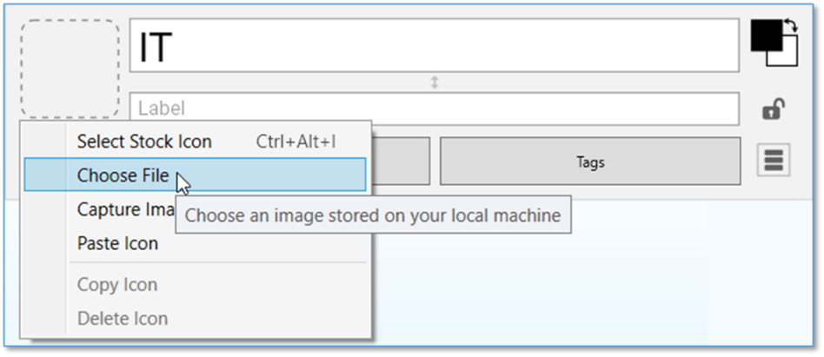
Task: Click the greyed-out Copy Icon entry
Action: click(116, 285)
